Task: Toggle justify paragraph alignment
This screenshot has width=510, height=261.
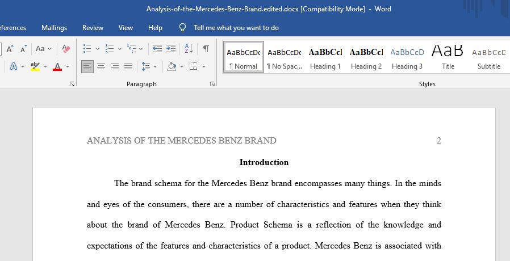Action: pyautogui.click(x=128, y=66)
